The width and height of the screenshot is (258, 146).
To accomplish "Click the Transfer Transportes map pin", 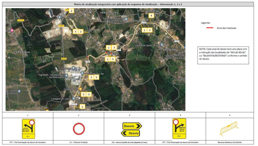I will 126,19.
